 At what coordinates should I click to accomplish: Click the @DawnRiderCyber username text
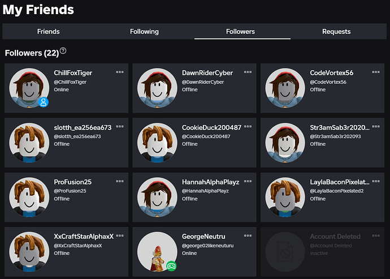(x=203, y=82)
